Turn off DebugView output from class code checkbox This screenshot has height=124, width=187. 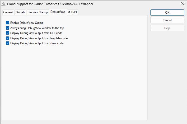7,43
